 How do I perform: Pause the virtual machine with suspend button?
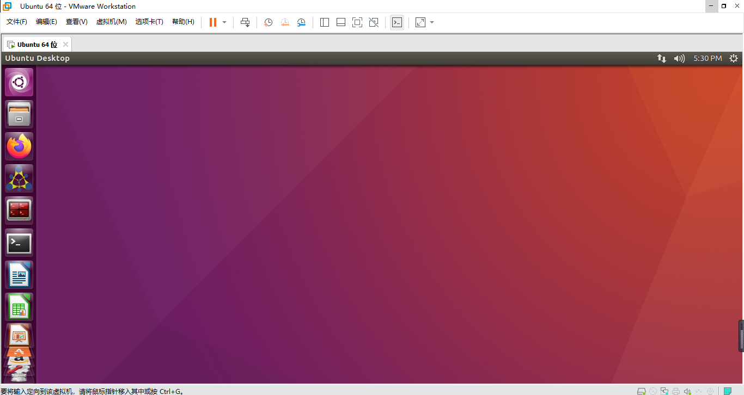click(212, 22)
